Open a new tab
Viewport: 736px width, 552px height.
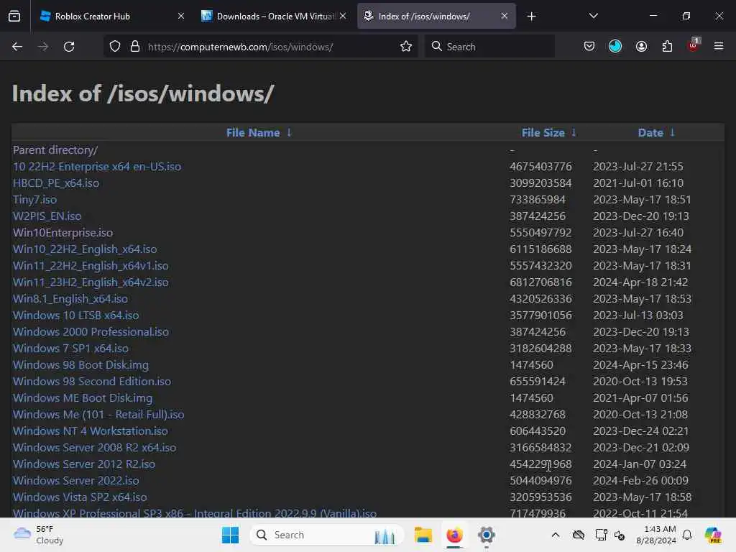(x=531, y=17)
